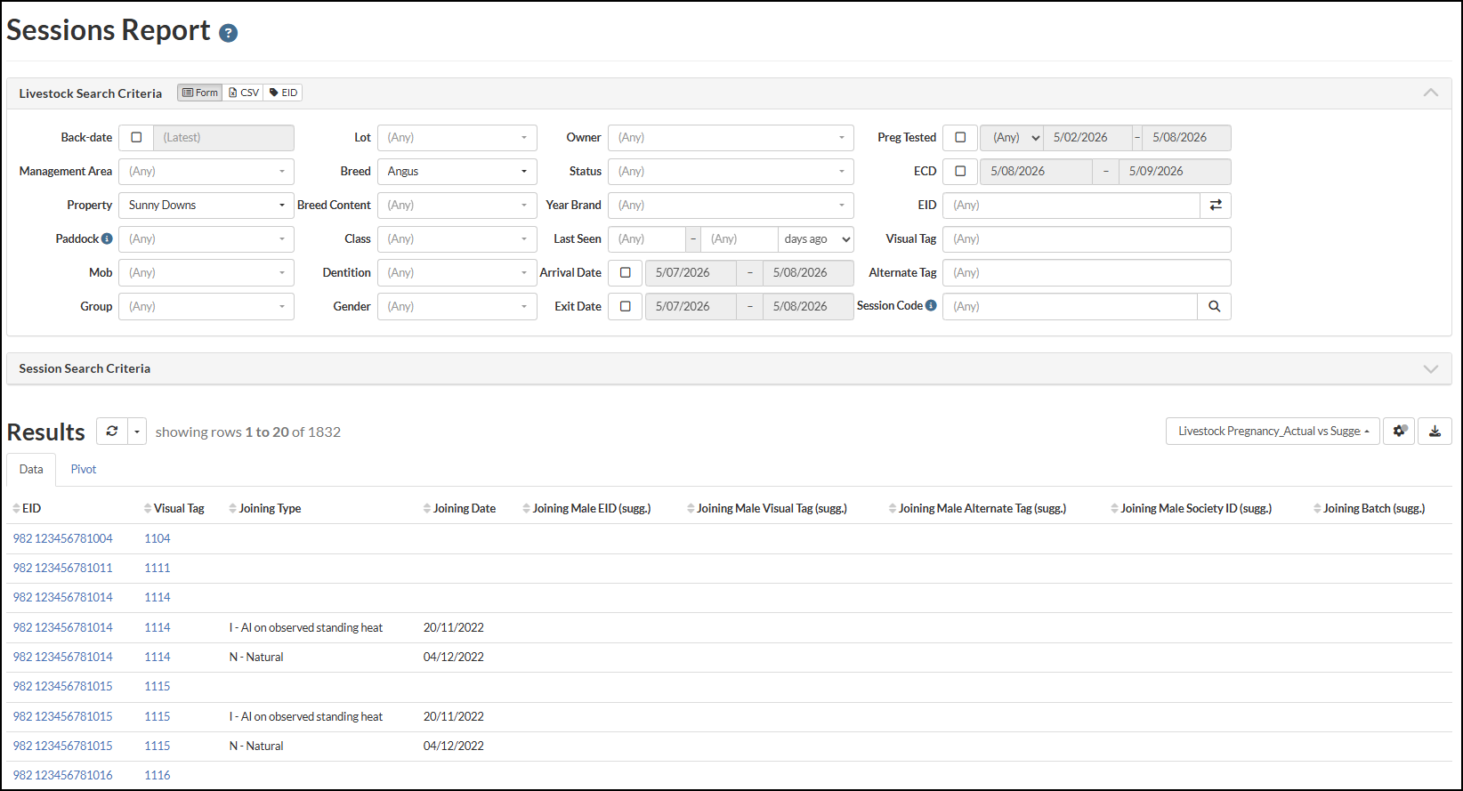Open the results settings gear

click(x=1400, y=432)
